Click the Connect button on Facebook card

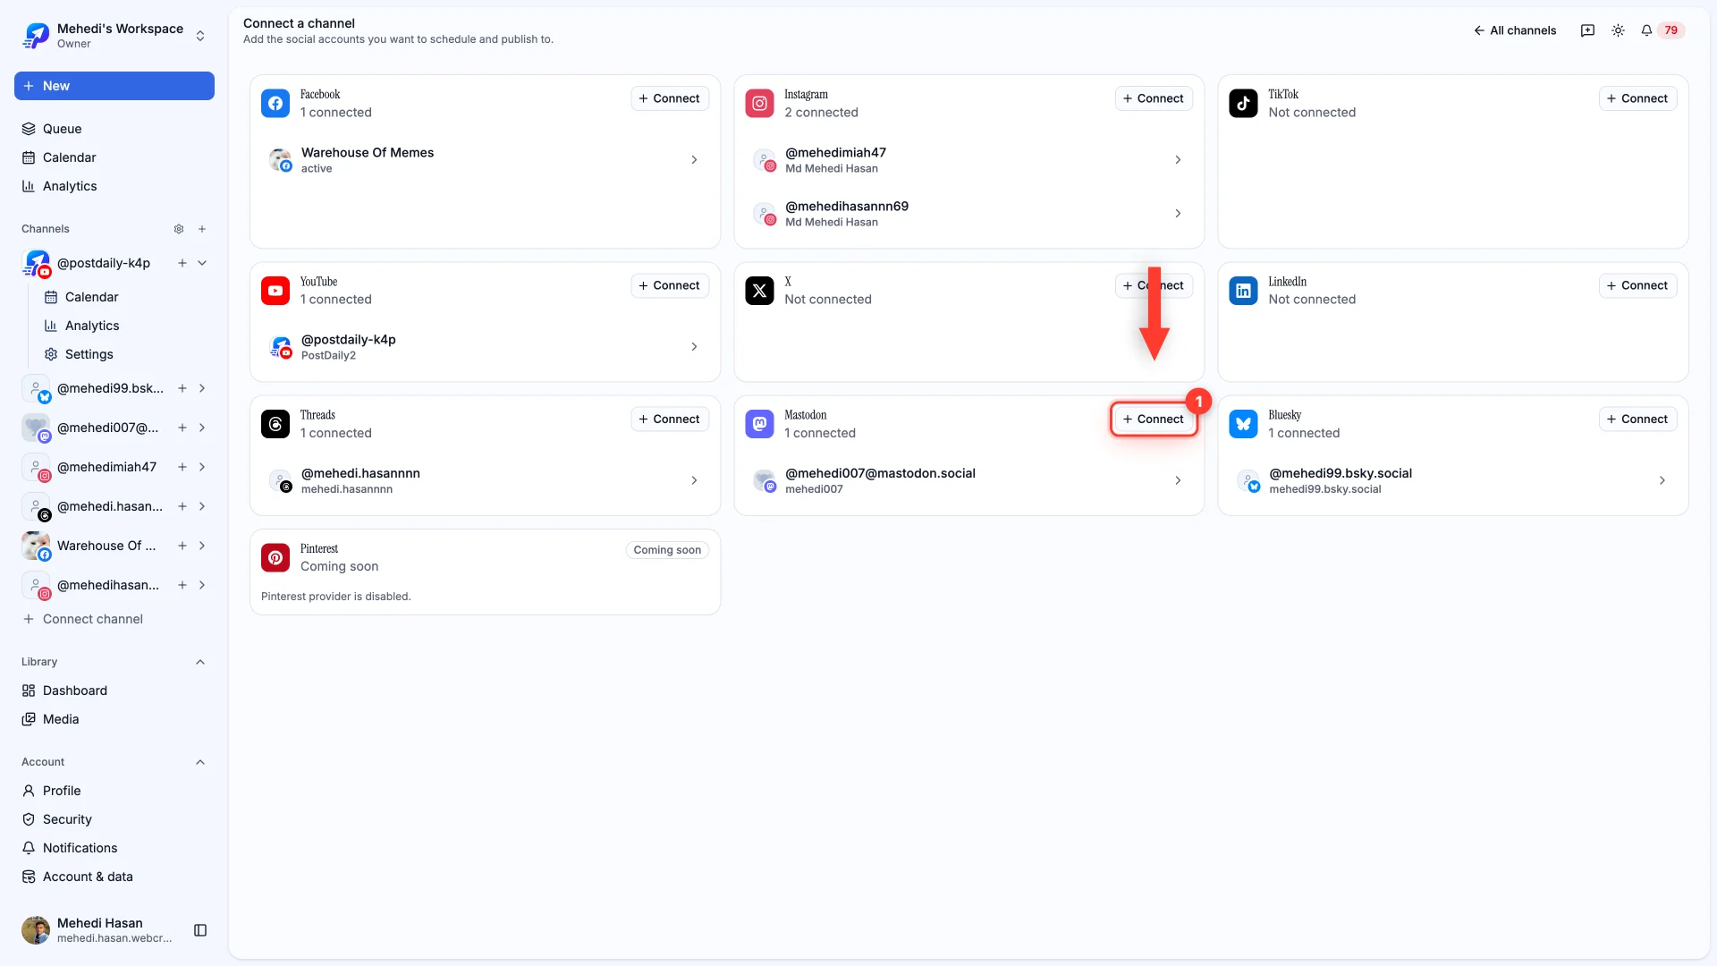670,98
